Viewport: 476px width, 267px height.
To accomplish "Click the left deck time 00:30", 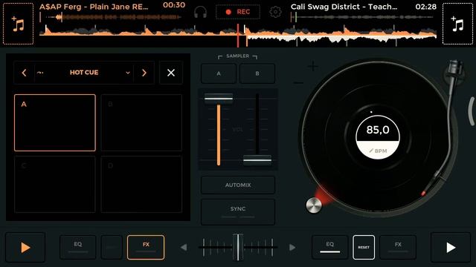I will [x=174, y=5].
